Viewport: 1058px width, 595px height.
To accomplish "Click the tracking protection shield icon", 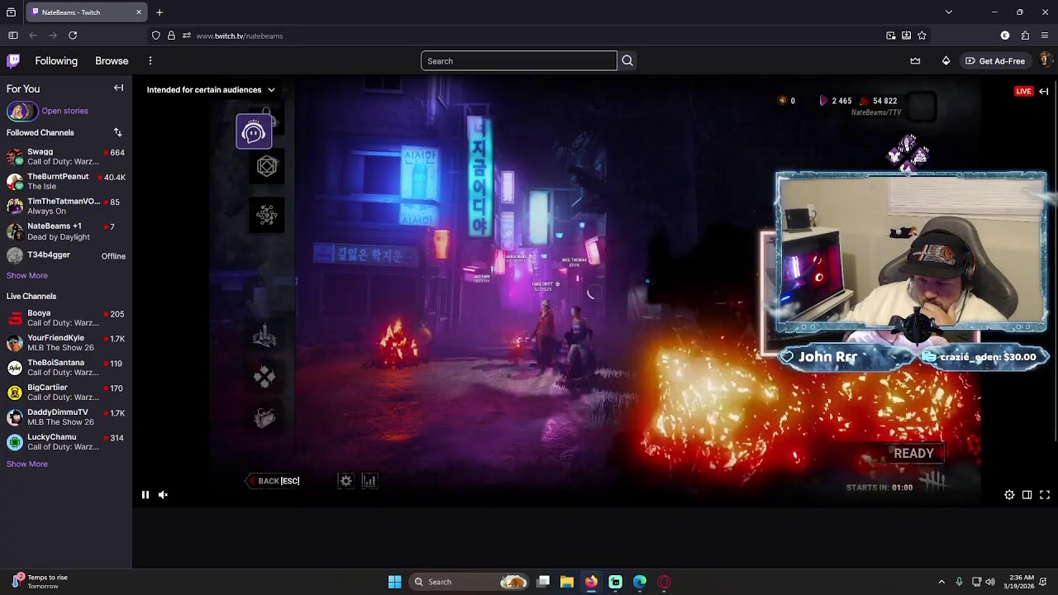I will [156, 36].
